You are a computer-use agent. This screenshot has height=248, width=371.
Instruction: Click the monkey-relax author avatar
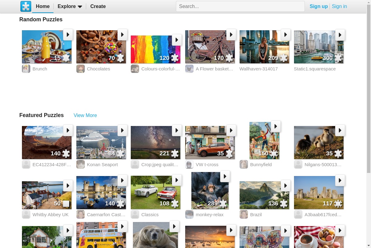click(189, 214)
